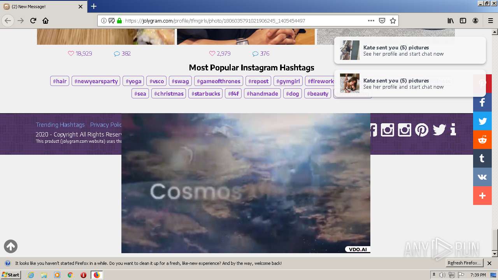Click the Refresh Firefox button
This screenshot has height=280, width=498.
pyautogui.click(x=465, y=263)
